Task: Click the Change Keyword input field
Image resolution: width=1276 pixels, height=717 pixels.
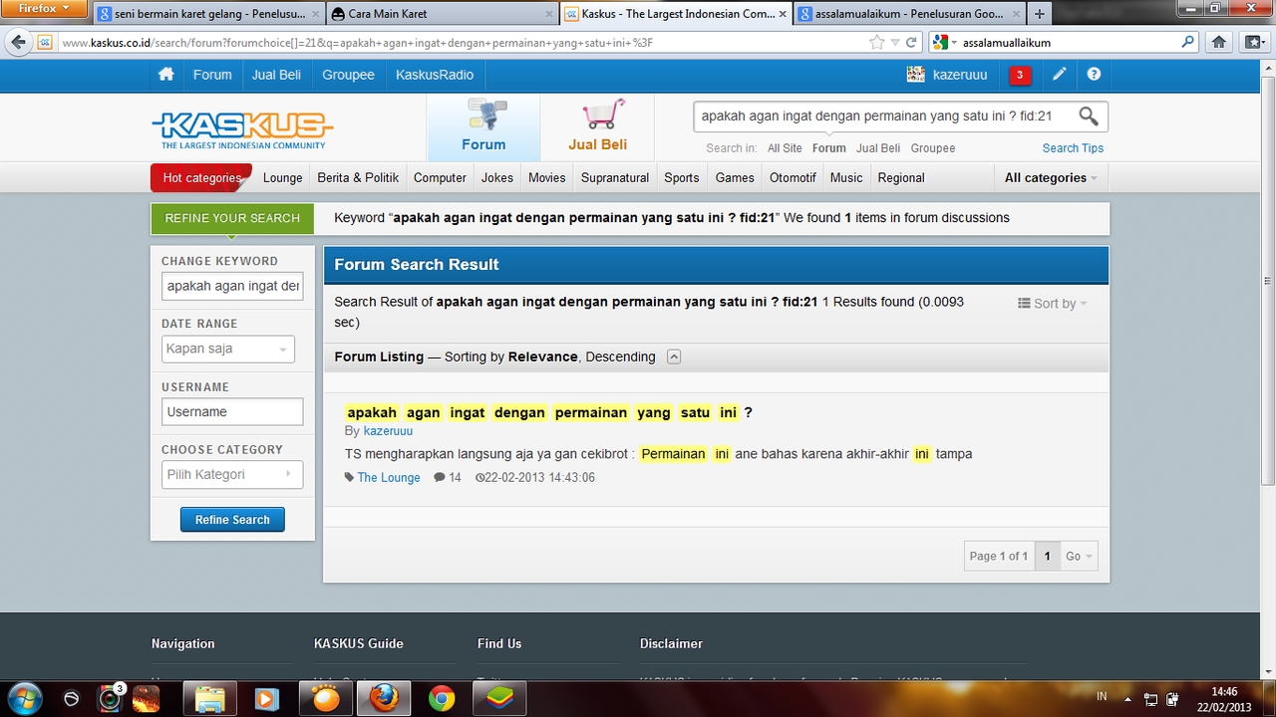Action: (x=232, y=286)
